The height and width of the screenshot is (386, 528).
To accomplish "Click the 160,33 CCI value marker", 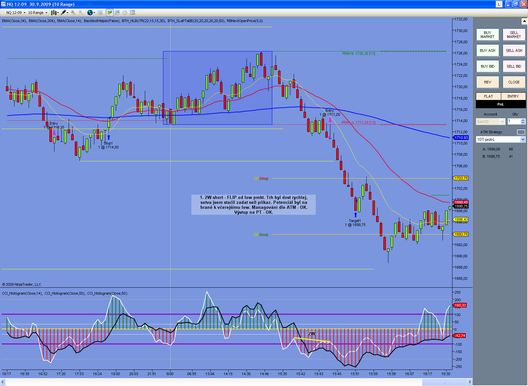I will 460,305.
